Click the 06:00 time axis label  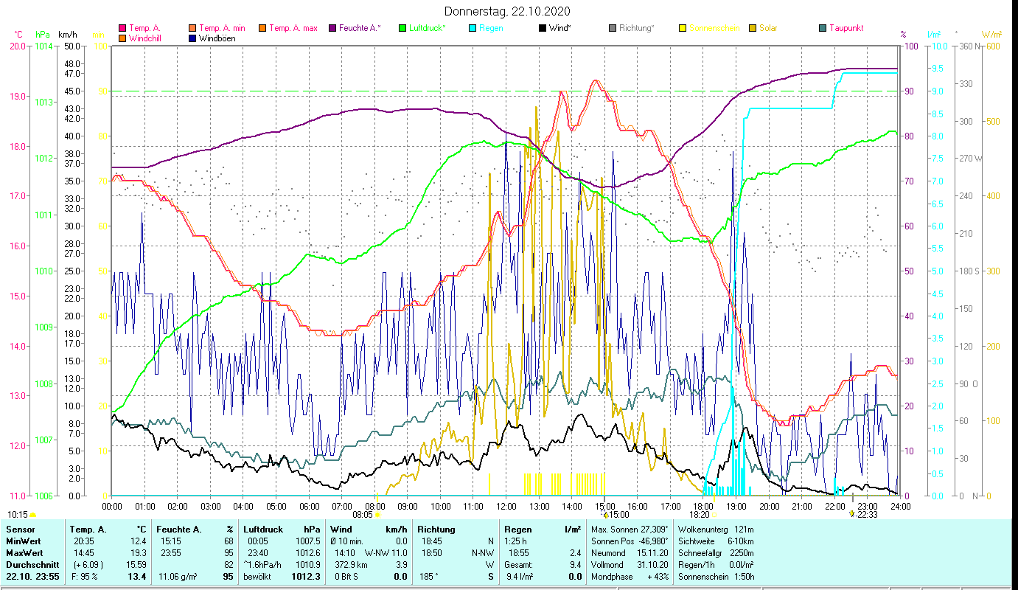point(309,506)
